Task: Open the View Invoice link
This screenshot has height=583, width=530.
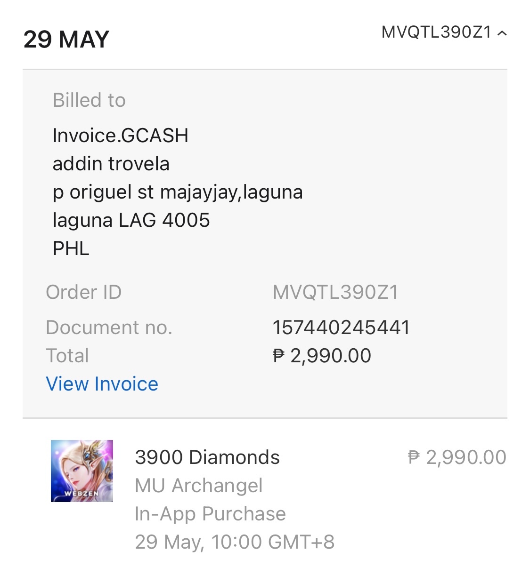Action: [102, 384]
